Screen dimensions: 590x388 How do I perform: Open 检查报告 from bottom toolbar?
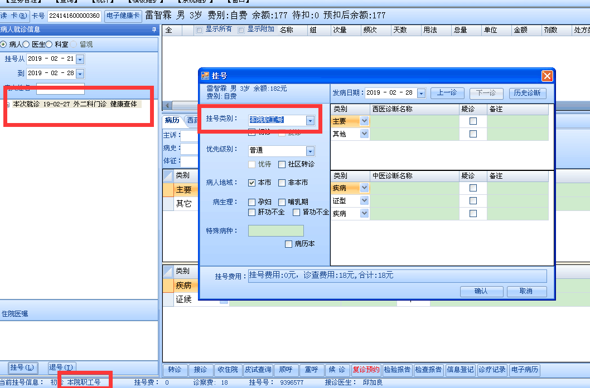[x=429, y=370]
